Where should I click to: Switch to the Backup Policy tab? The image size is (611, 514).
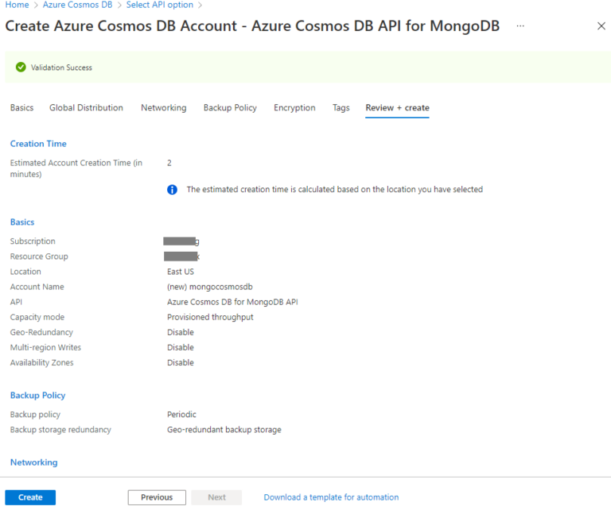[230, 108]
